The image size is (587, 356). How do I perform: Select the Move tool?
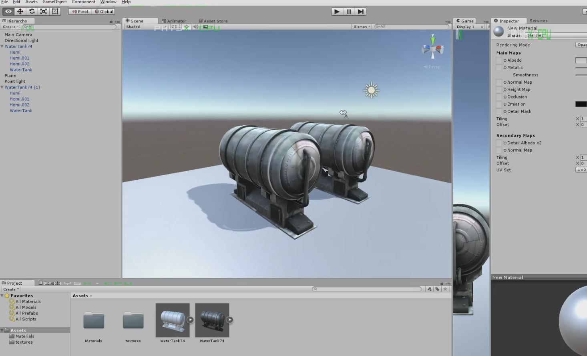click(20, 12)
